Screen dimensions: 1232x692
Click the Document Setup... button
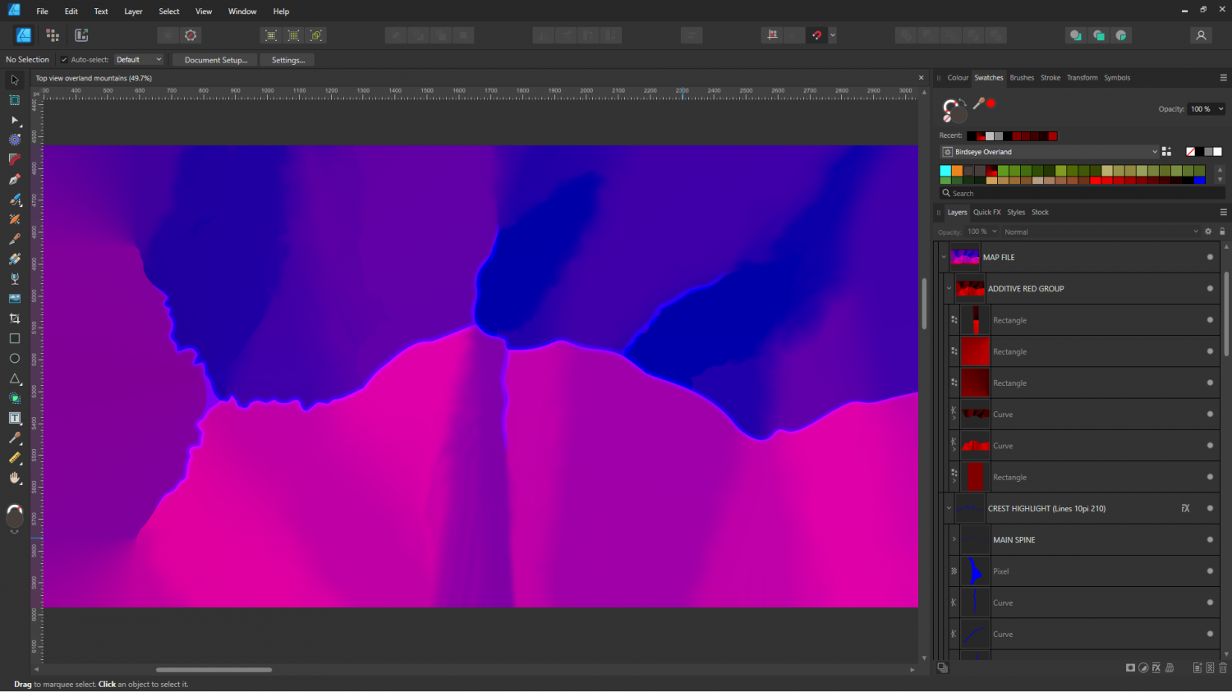215,60
